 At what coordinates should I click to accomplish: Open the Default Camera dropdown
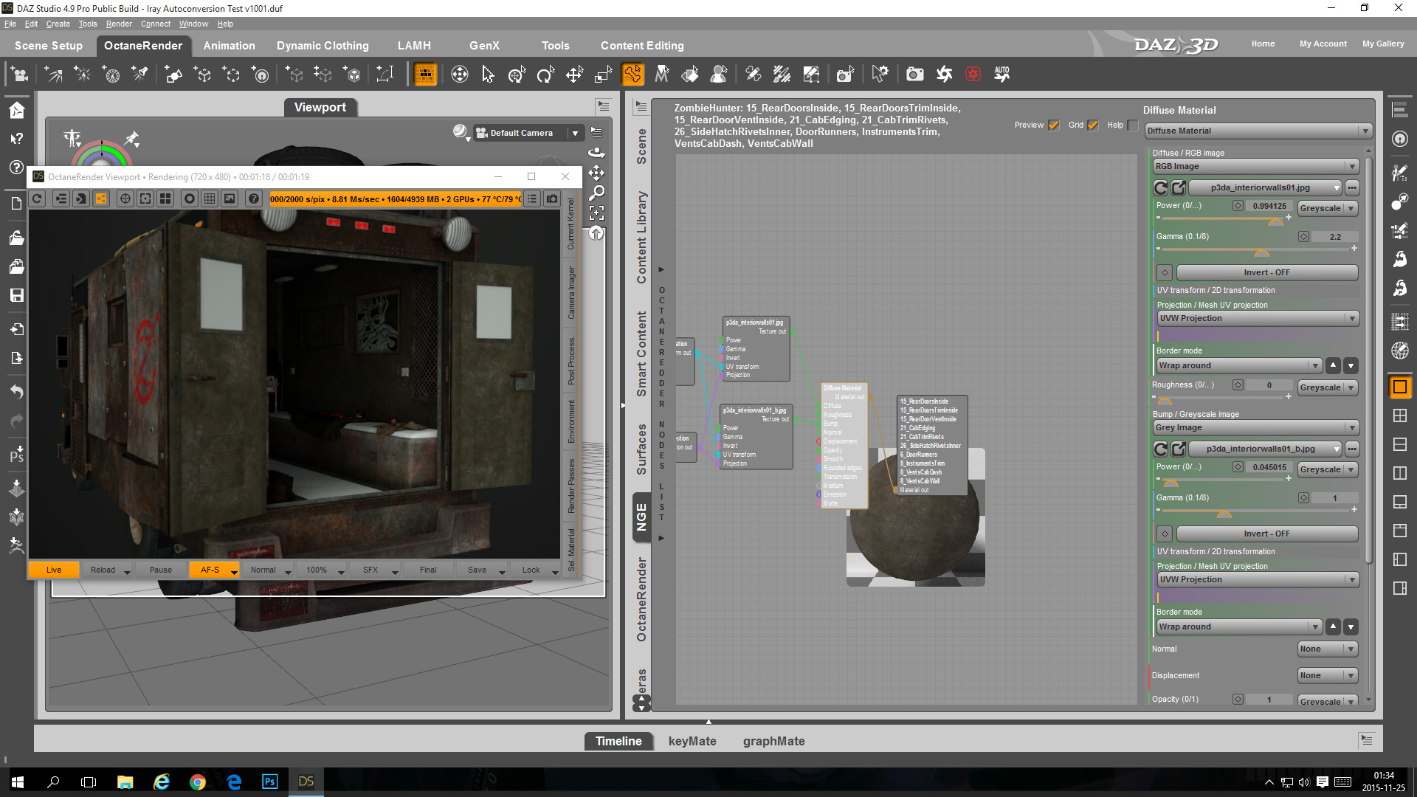[574, 133]
